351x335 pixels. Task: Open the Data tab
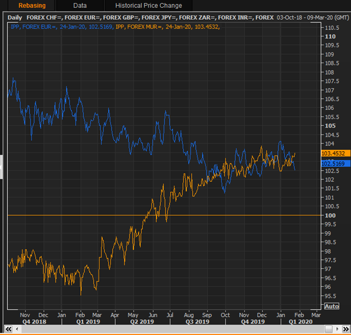80,5
